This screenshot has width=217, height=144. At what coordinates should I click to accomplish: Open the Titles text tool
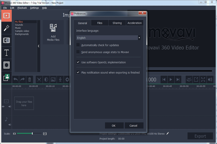[x=7, y=53]
